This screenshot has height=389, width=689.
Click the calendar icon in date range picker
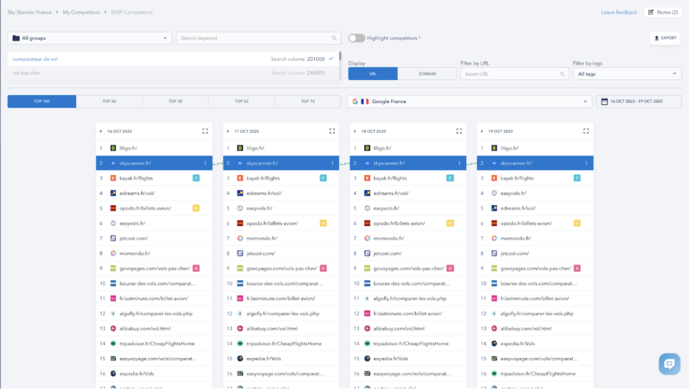coord(605,102)
